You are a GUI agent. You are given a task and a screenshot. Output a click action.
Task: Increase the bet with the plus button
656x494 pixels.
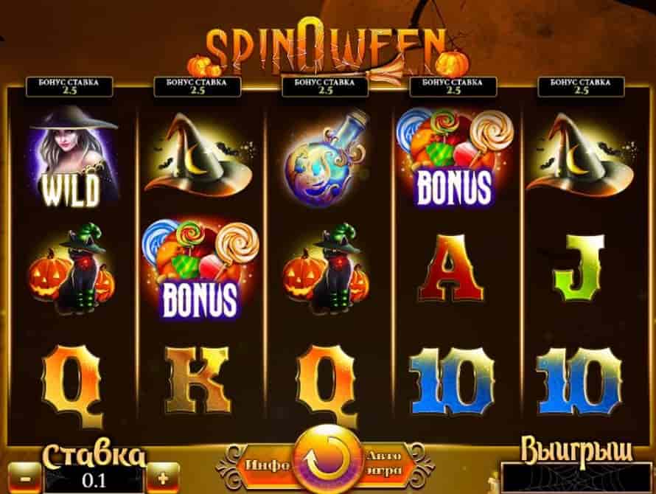coord(163,478)
